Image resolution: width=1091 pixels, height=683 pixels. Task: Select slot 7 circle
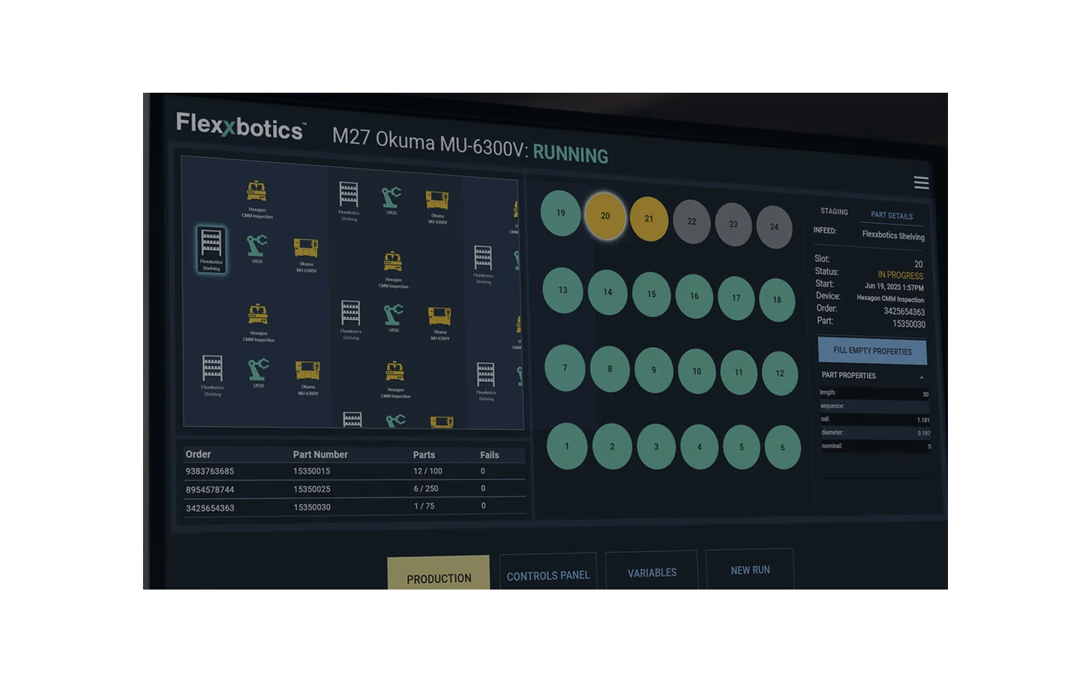[565, 368]
